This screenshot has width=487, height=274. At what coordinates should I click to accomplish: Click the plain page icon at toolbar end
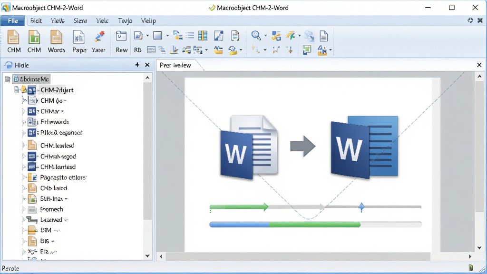(x=323, y=36)
